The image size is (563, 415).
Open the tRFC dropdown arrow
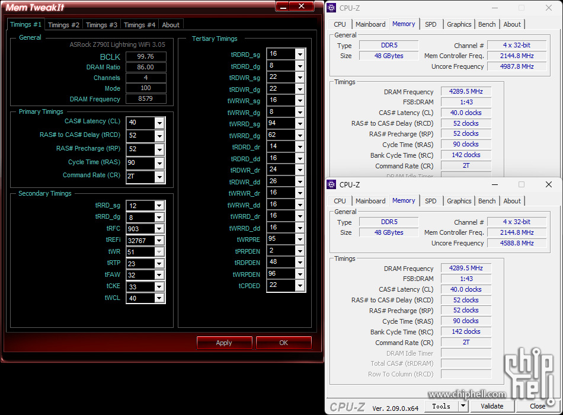tap(159, 228)
